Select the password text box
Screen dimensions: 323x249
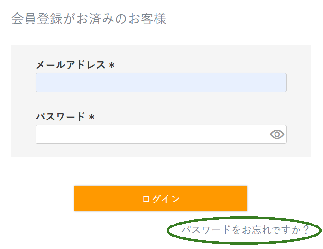(x=151, y=134)
